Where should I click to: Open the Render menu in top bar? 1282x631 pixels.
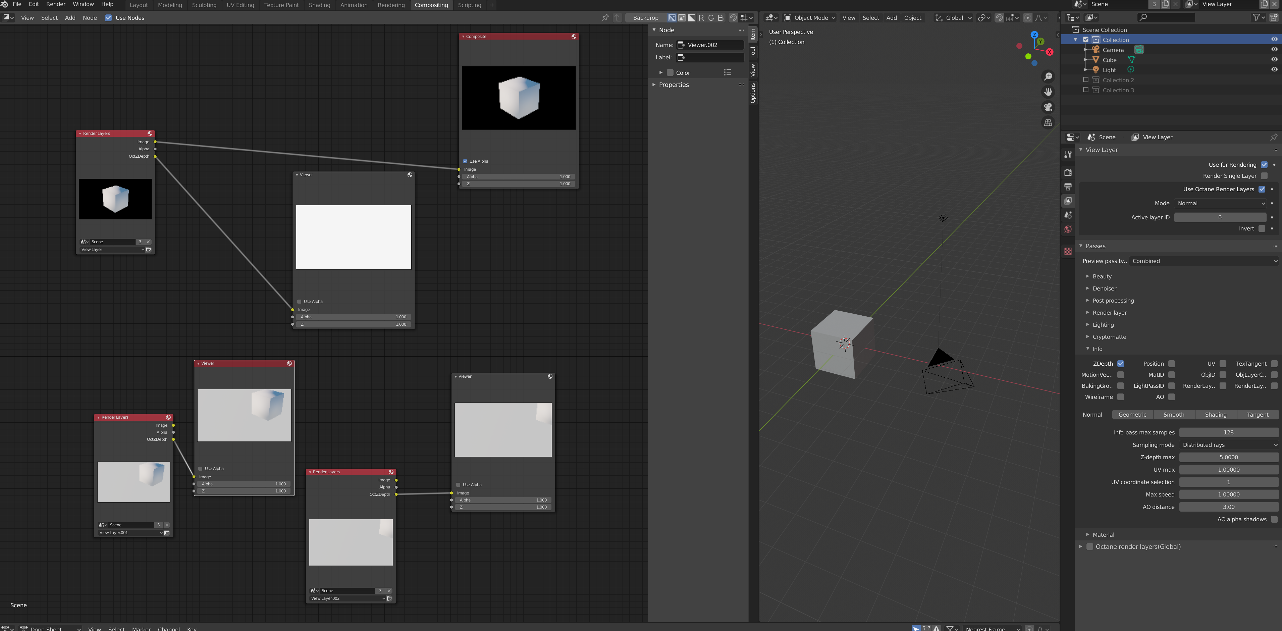click(56, 4)
